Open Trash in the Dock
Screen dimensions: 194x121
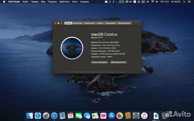[164, 116]
